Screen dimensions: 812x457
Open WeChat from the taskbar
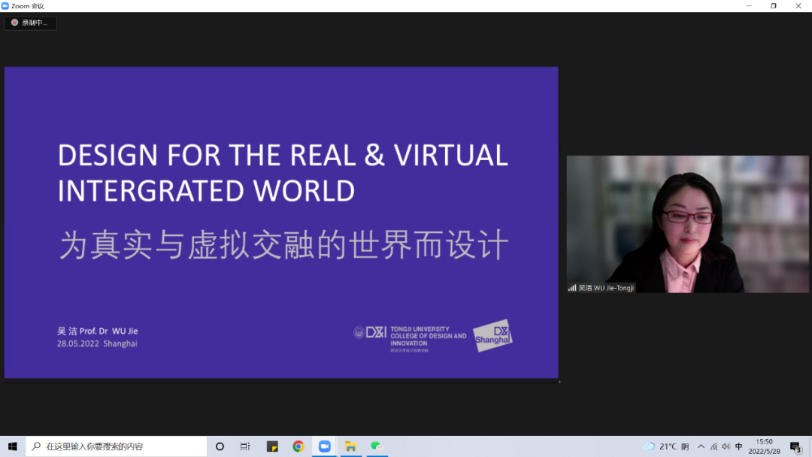[376, 446]
